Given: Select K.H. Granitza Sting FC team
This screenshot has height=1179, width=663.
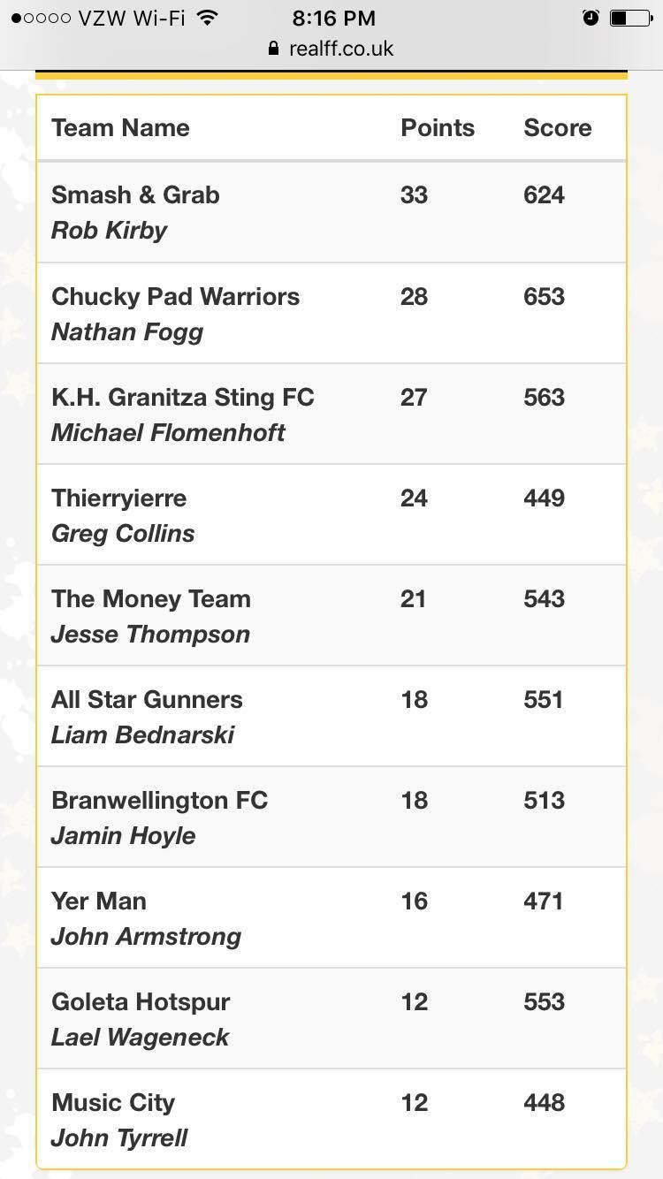Looking at the screenshot, I should 182,398.
